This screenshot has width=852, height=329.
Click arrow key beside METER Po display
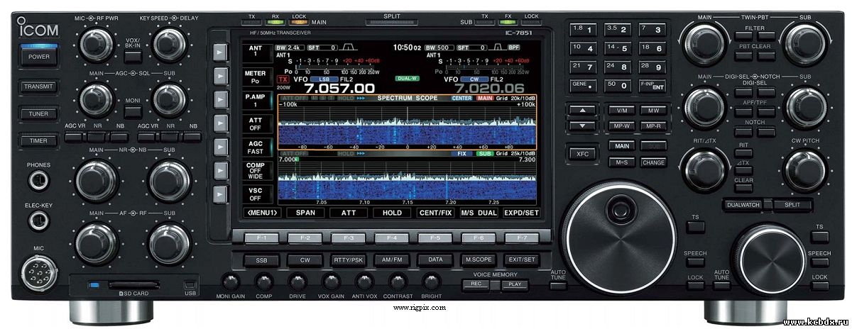pyautogui.click(x=221, y=75)
